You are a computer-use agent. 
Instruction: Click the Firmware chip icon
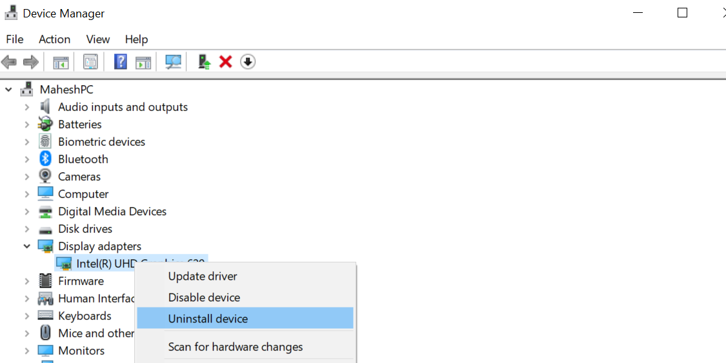[x=45, y=280]
